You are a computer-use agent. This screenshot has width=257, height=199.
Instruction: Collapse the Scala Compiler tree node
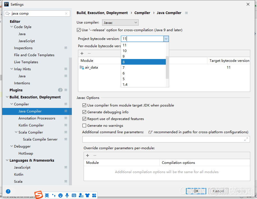click(x=16, y=132)
